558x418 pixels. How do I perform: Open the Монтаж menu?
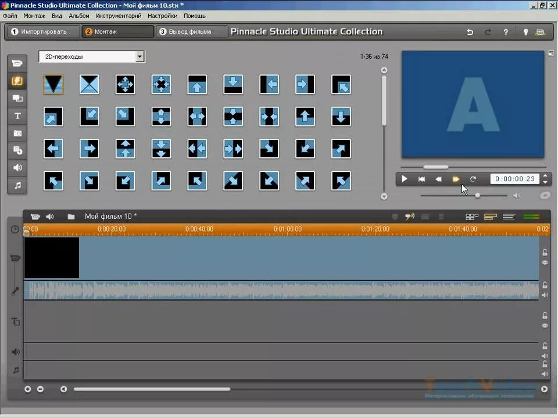[x=34, y=16]
